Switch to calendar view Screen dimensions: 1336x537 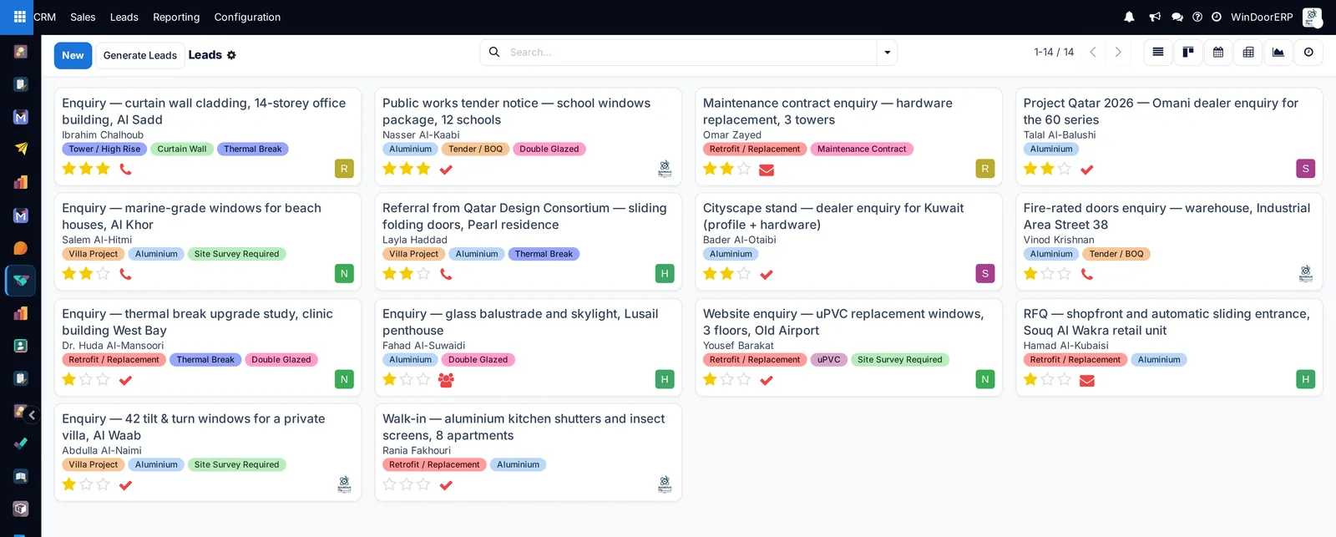pos(1218,52)
